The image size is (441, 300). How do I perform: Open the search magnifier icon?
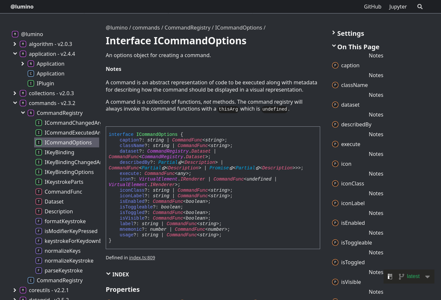tap(420, 7)
